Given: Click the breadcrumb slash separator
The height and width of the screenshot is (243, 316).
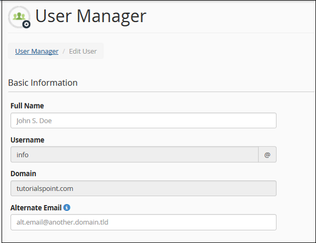Looking at the screenshot, I should point(64,51).
